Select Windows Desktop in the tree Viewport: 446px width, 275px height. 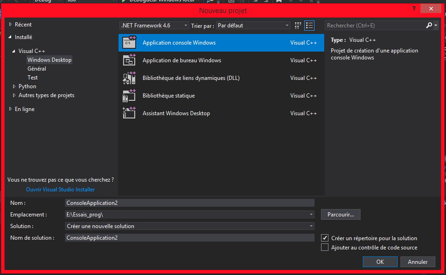pos(50,60)
